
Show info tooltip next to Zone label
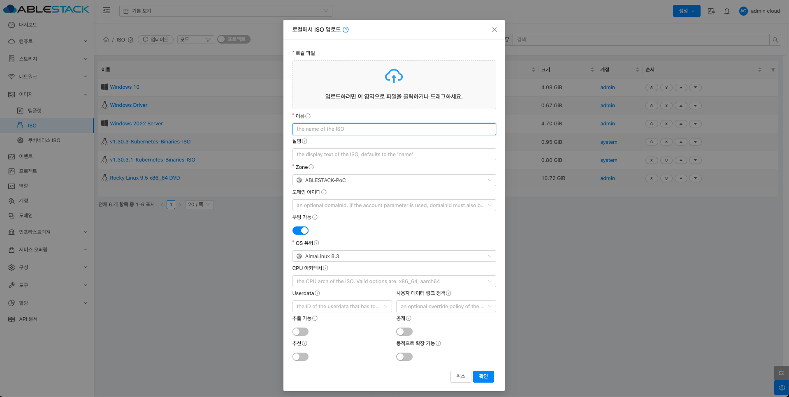[x=311, y=167]
